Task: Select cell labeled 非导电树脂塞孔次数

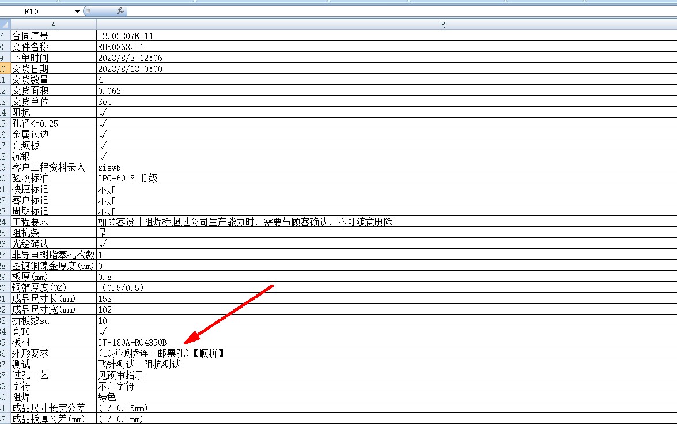Action: (x=54, y=255)
